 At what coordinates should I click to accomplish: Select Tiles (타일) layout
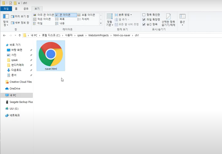coord(38,23)
